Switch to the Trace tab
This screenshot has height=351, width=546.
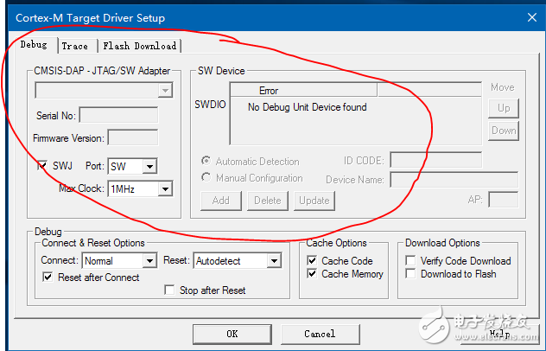tap(77, 46)
